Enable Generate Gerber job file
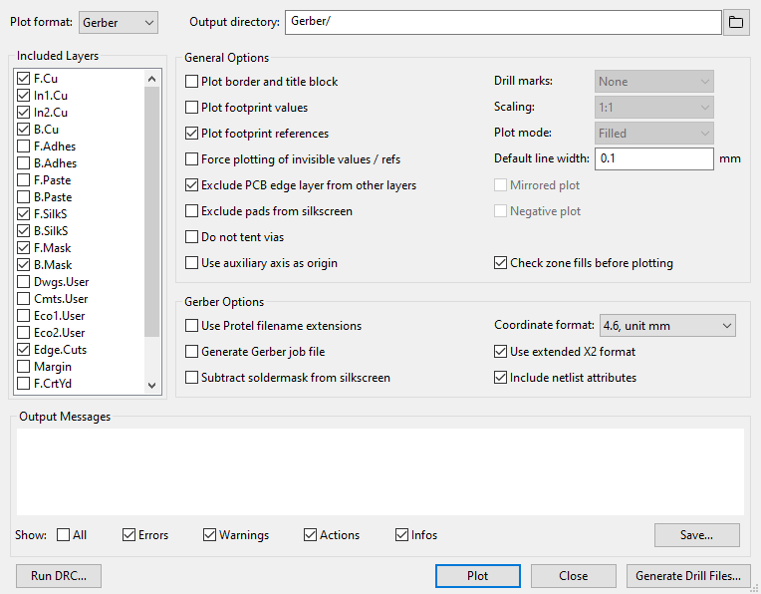Image resolution: width=761 pixels, height=594 pixels. (x=191, y=352)
